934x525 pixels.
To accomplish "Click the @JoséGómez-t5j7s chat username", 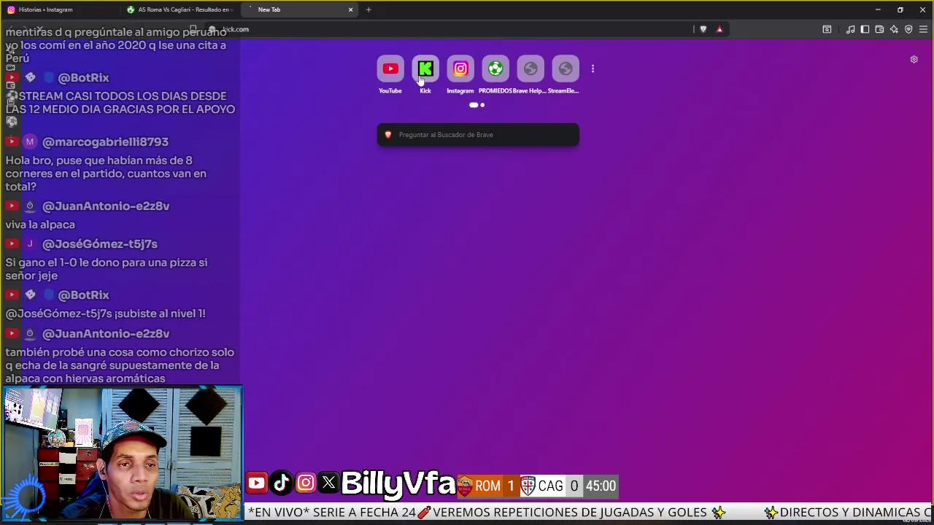I will click(100, 244).
